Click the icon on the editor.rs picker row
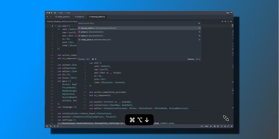Screen dimensions: 279x139 (x=199, y=36)
